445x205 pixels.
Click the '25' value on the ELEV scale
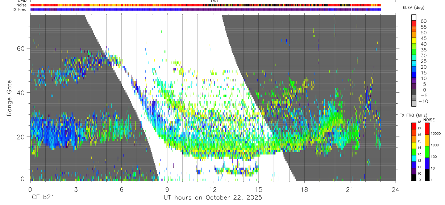[423, 61]
